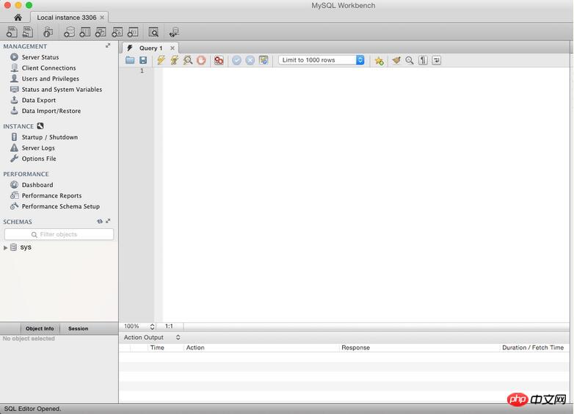Viewport: 574px width, 414px height.
Task: Select the Query 1 tab
Action: point(150,48)
